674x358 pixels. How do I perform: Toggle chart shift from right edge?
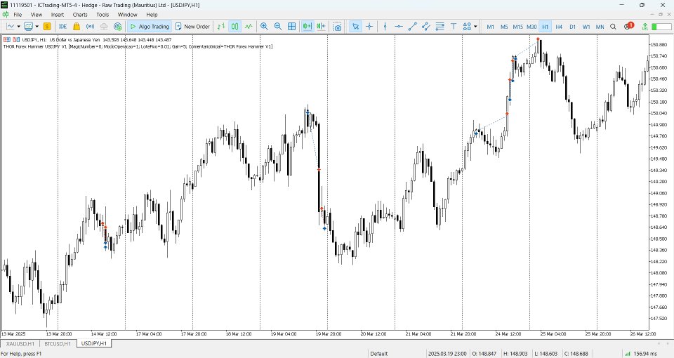[x=321, y=26]
